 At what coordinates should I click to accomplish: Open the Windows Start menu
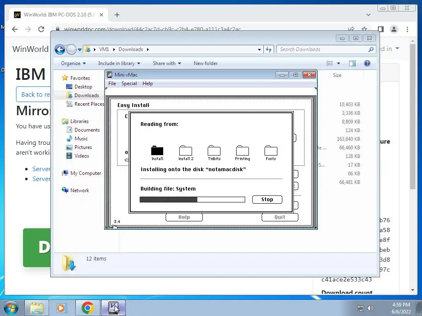click(x=10, y=308)
